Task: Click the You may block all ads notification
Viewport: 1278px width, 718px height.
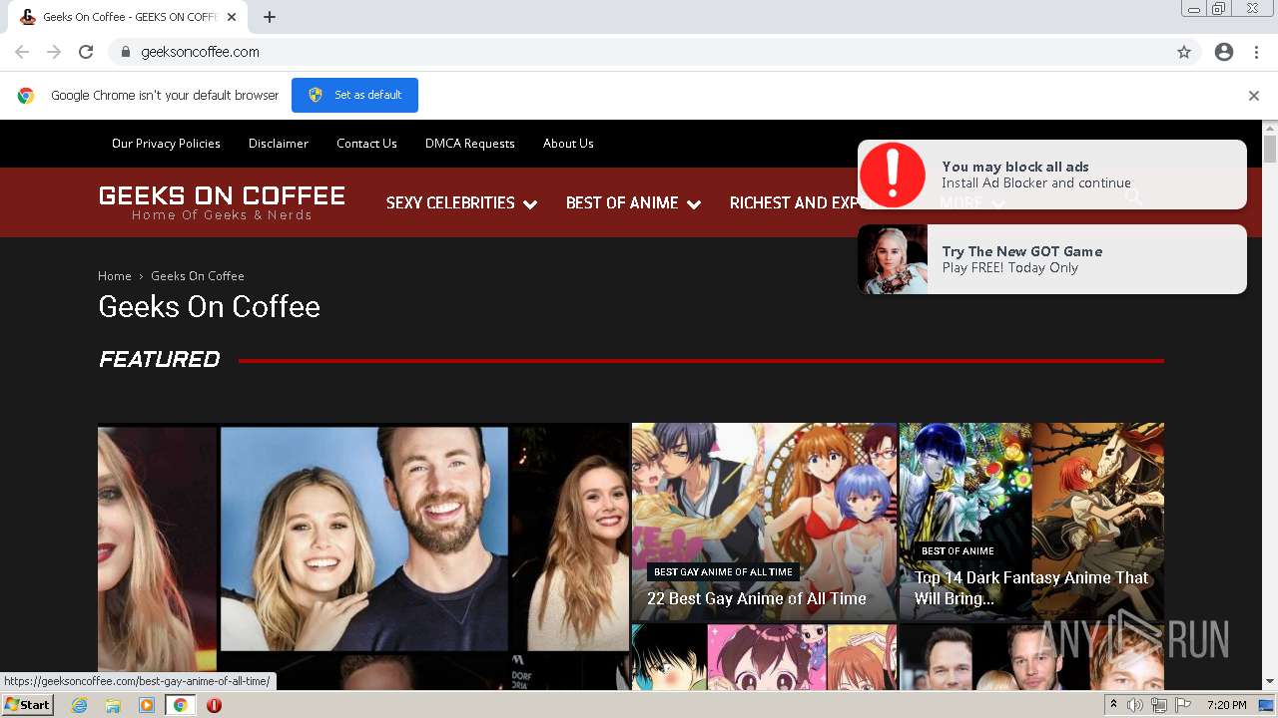Action: [1052, 175]
